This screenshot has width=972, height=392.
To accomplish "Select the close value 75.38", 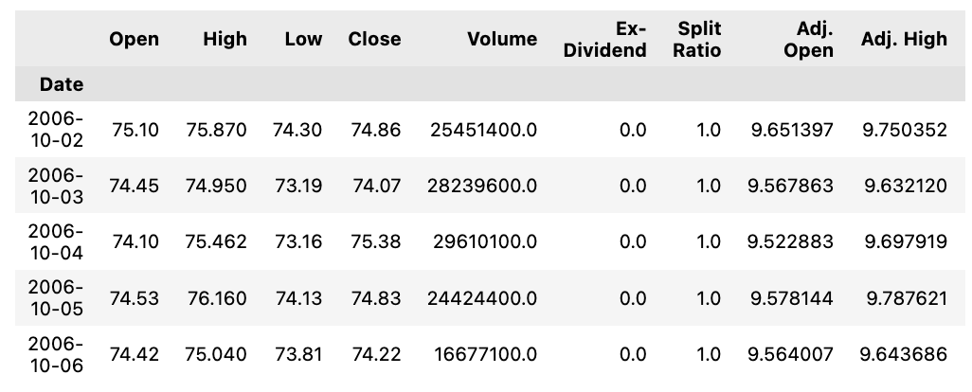I will pos(376,241).
